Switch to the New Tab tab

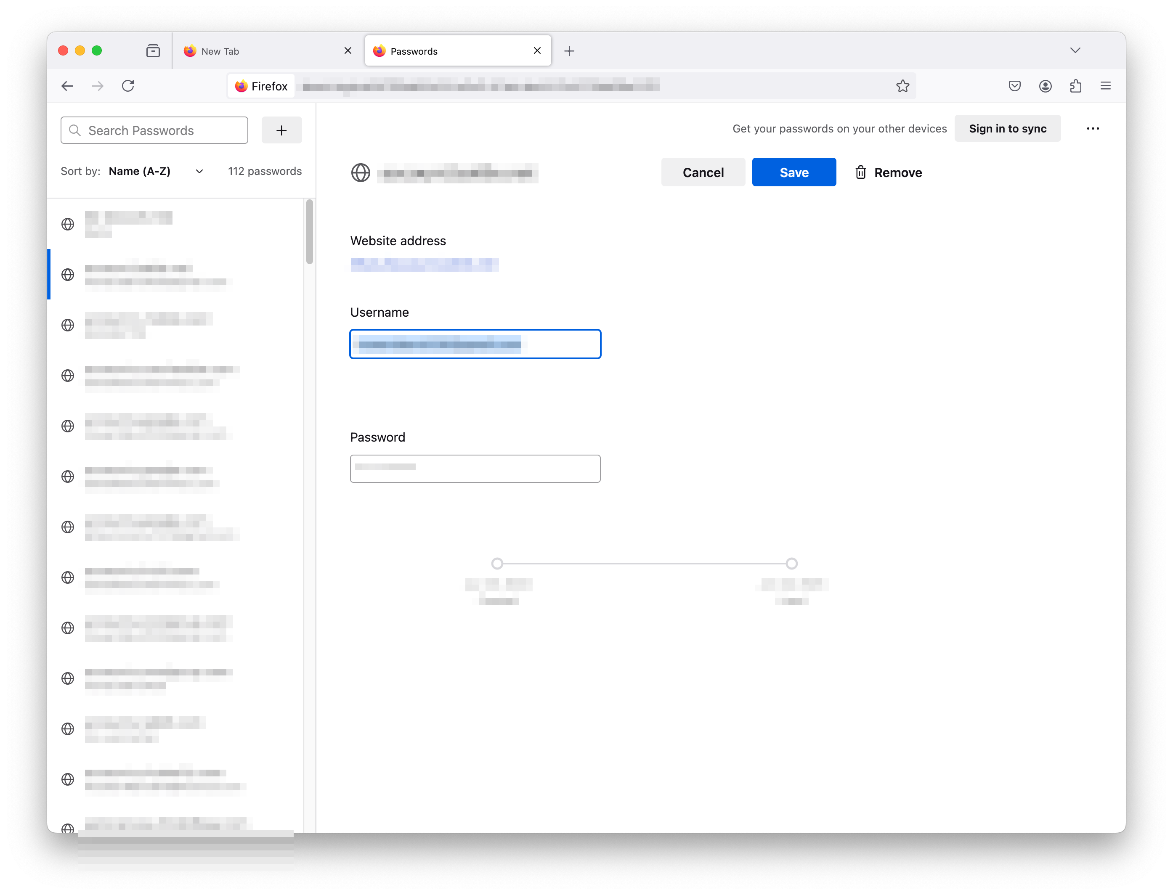268,50
